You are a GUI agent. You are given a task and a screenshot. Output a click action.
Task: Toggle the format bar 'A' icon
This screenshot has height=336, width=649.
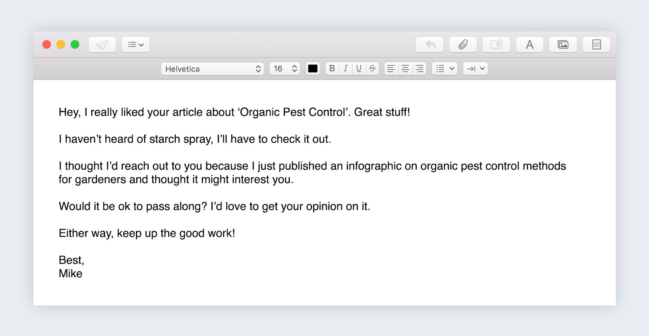click(530, 45)
